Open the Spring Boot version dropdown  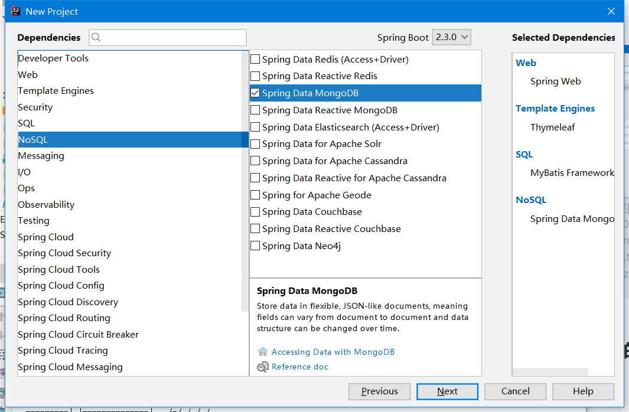tap(451, 37)
